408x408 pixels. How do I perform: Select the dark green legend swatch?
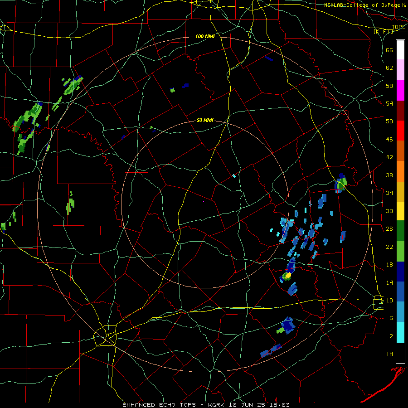pyautogui.click(x=400, y=231)
